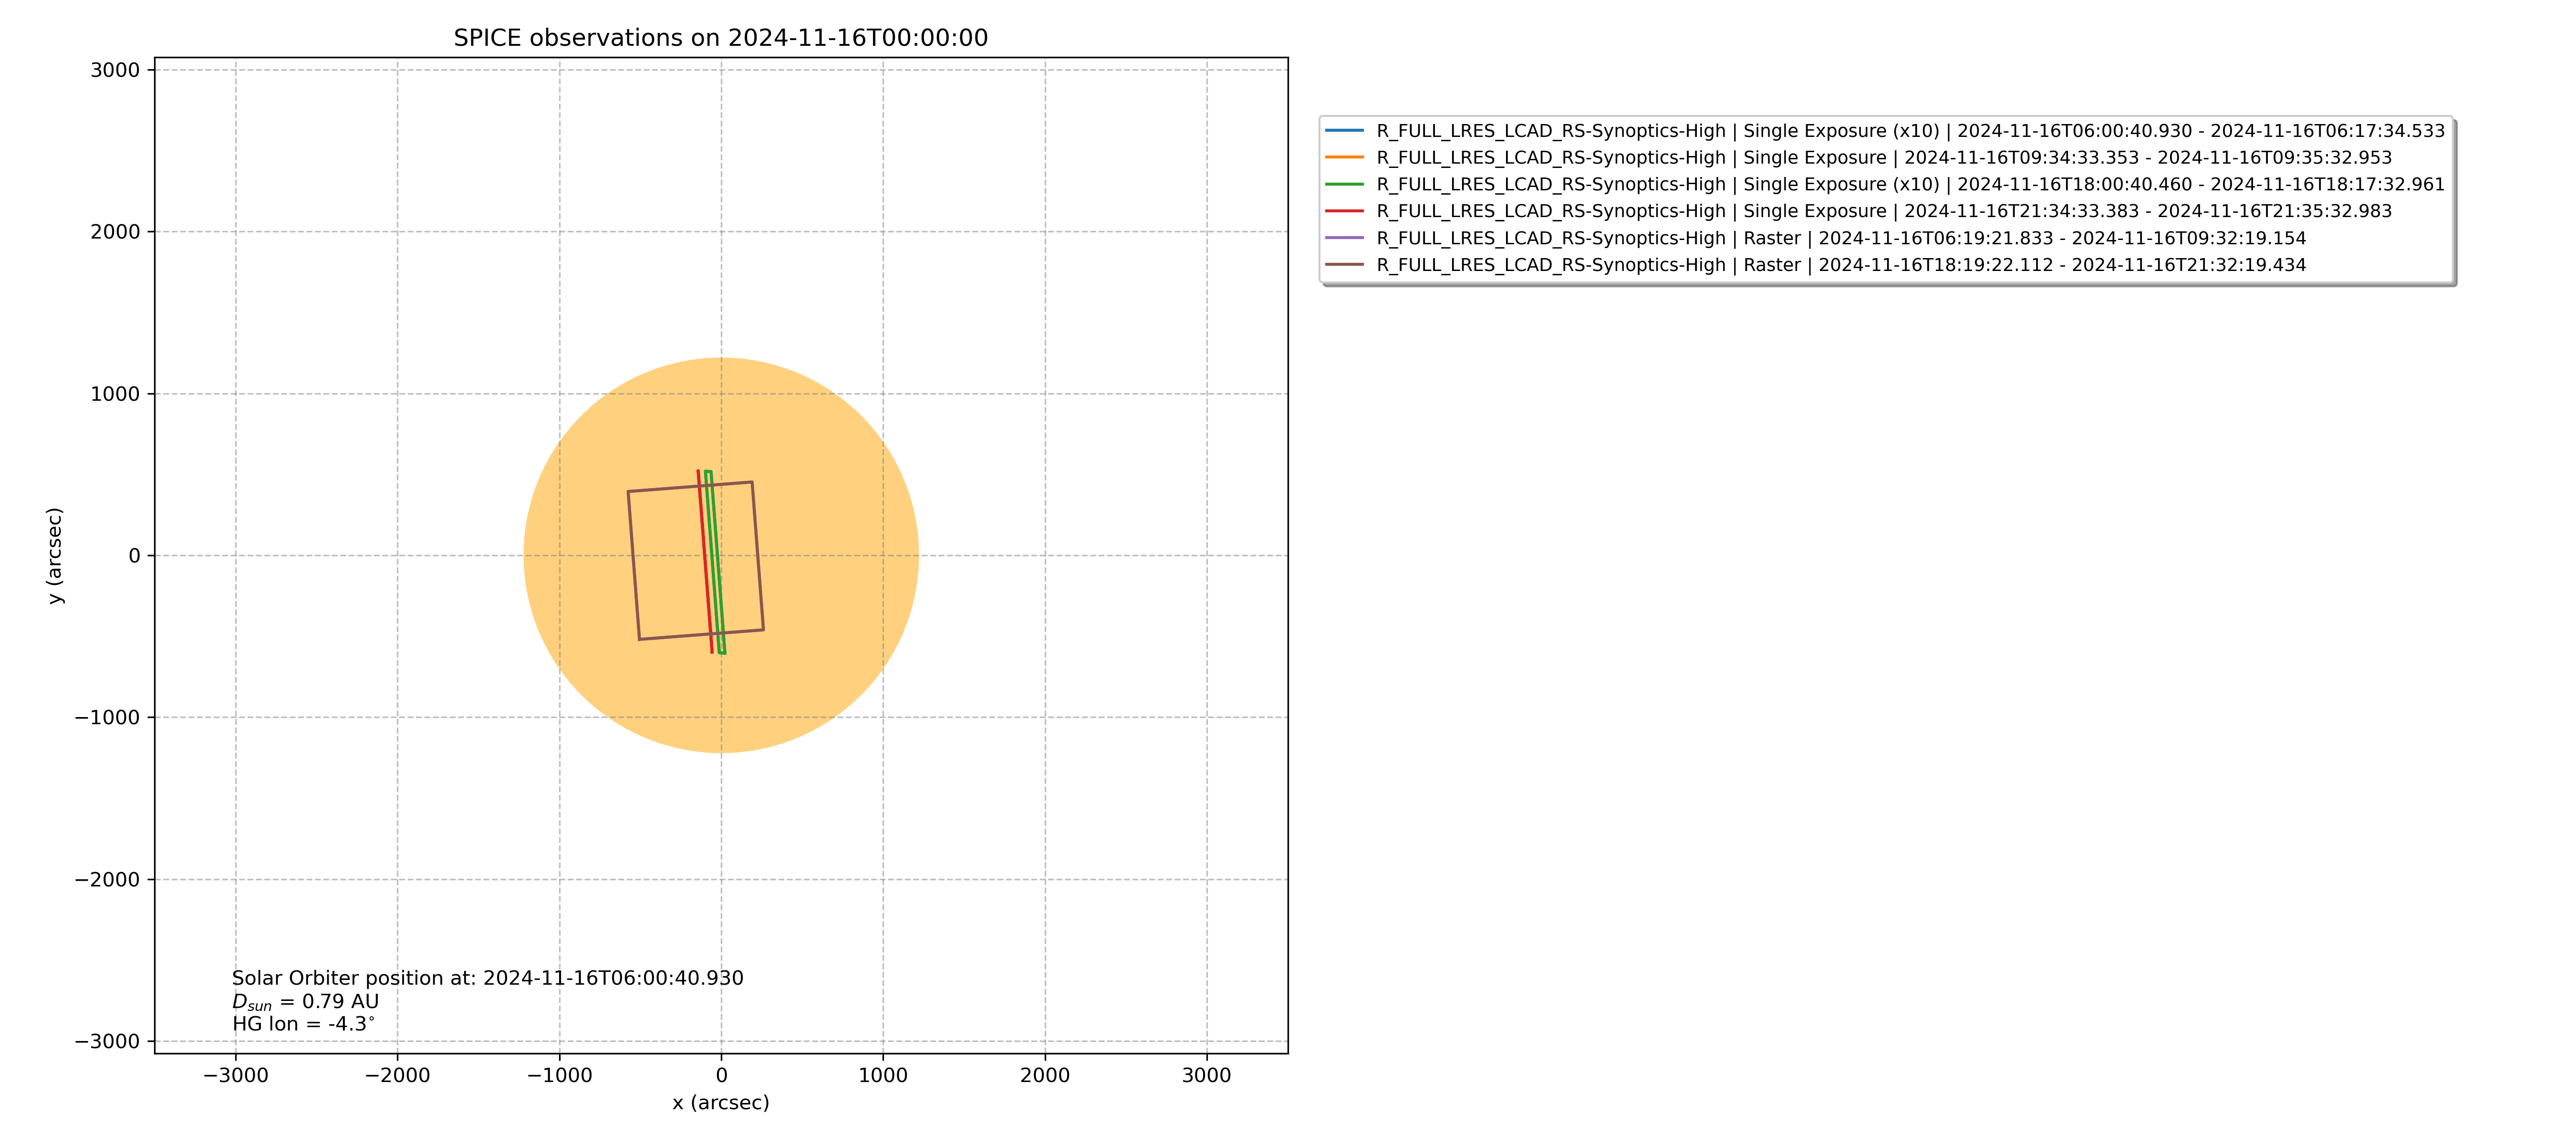Image resolution: width=2576 pixels, height=1145 pixels.
Task: Click the brown legend line swatch
Action: coord(1344,265)
